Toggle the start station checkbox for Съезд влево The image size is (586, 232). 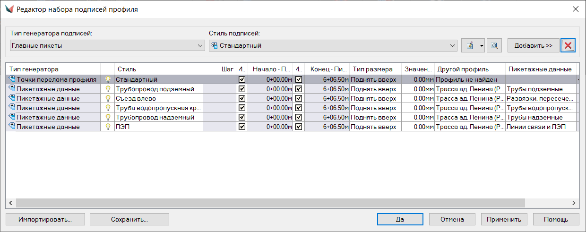point(242,98)
